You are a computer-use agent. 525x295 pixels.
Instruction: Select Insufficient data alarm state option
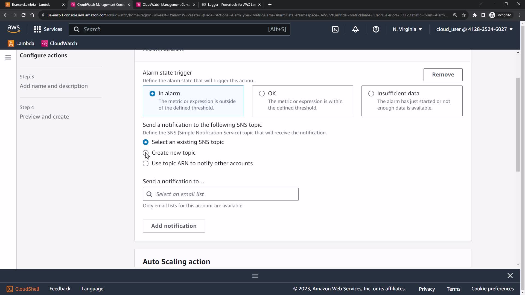click(x=371, y=94)
